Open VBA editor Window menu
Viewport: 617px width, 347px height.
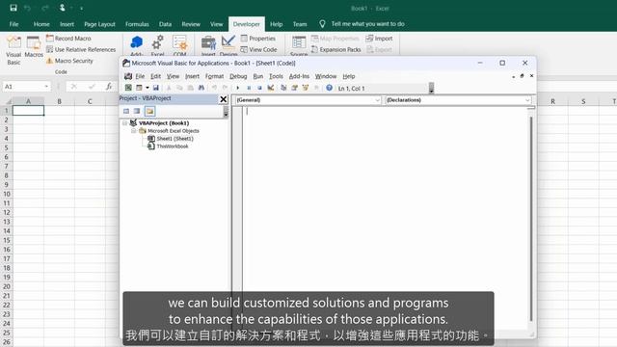[326, 76]
